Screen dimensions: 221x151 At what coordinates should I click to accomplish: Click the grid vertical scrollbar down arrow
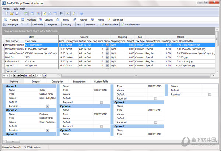(x=217, y=72)
